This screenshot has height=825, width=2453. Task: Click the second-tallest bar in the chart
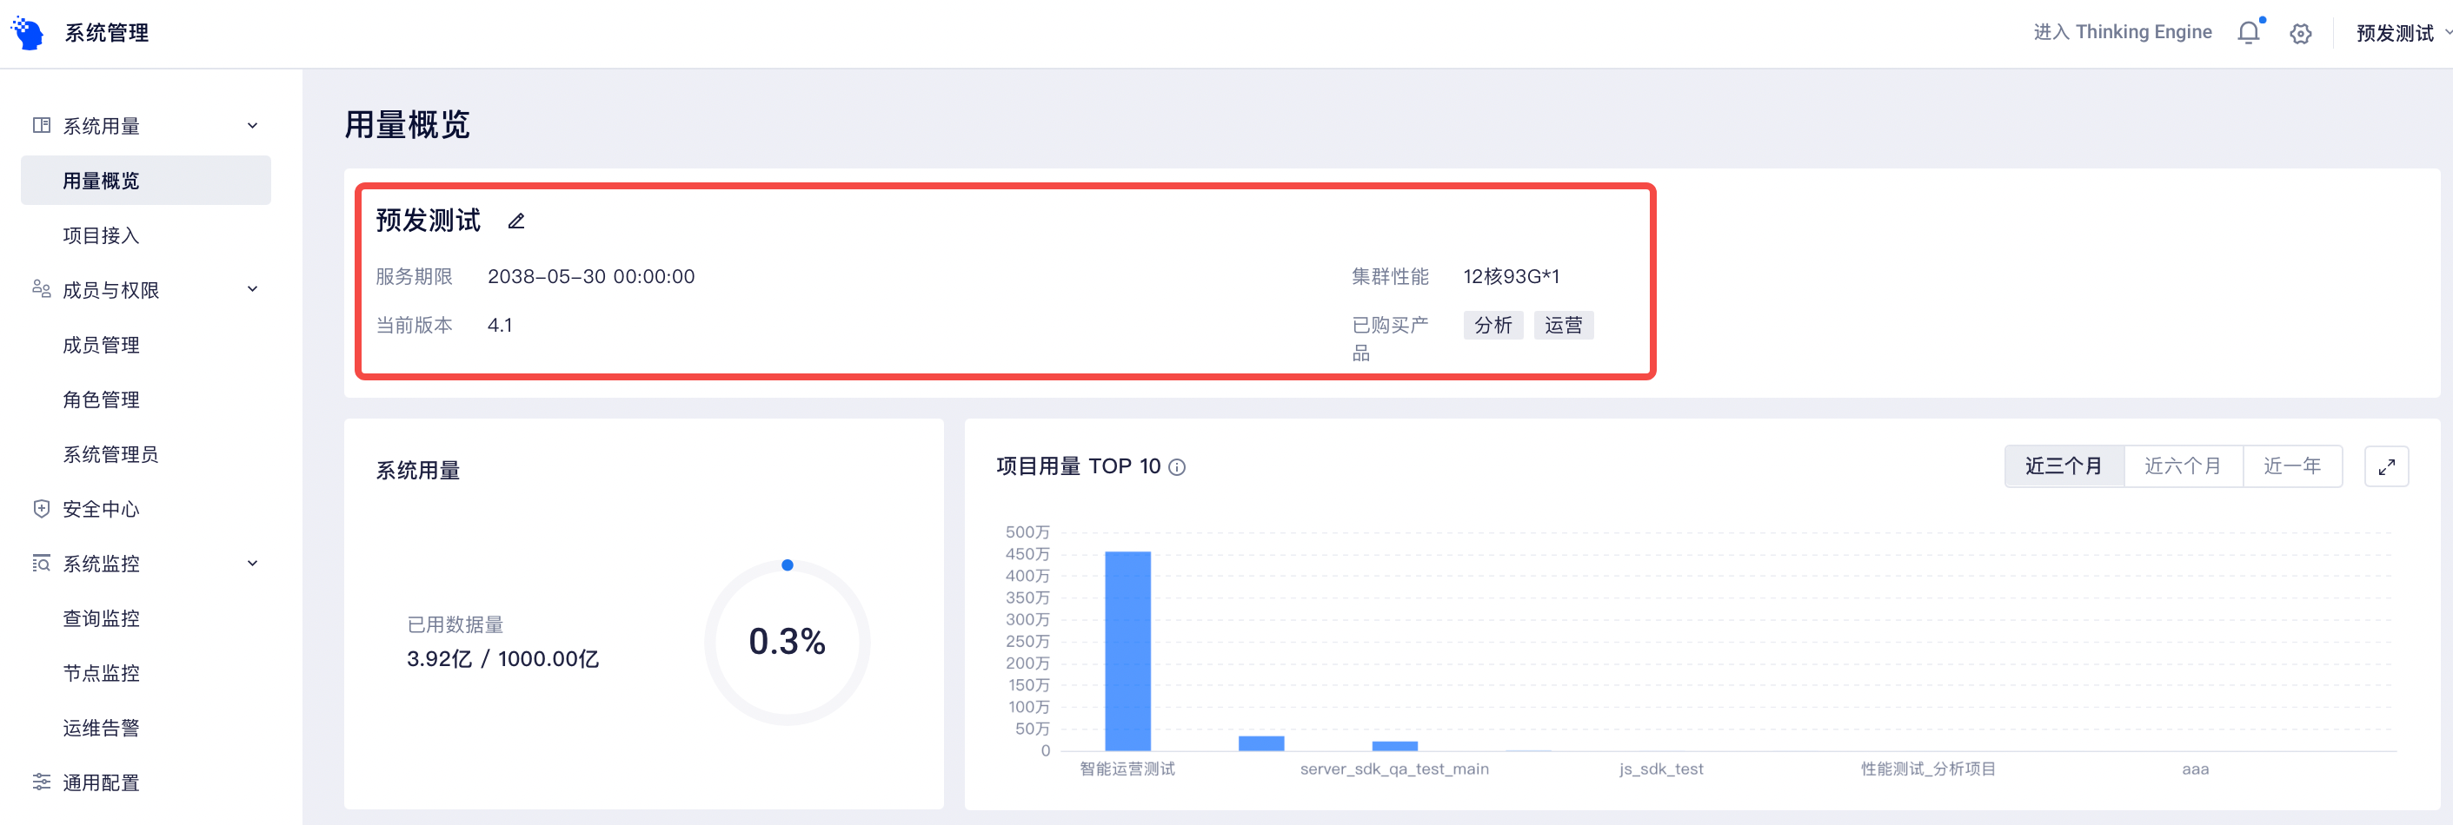pyautogui.click(x=1260, y=743)
